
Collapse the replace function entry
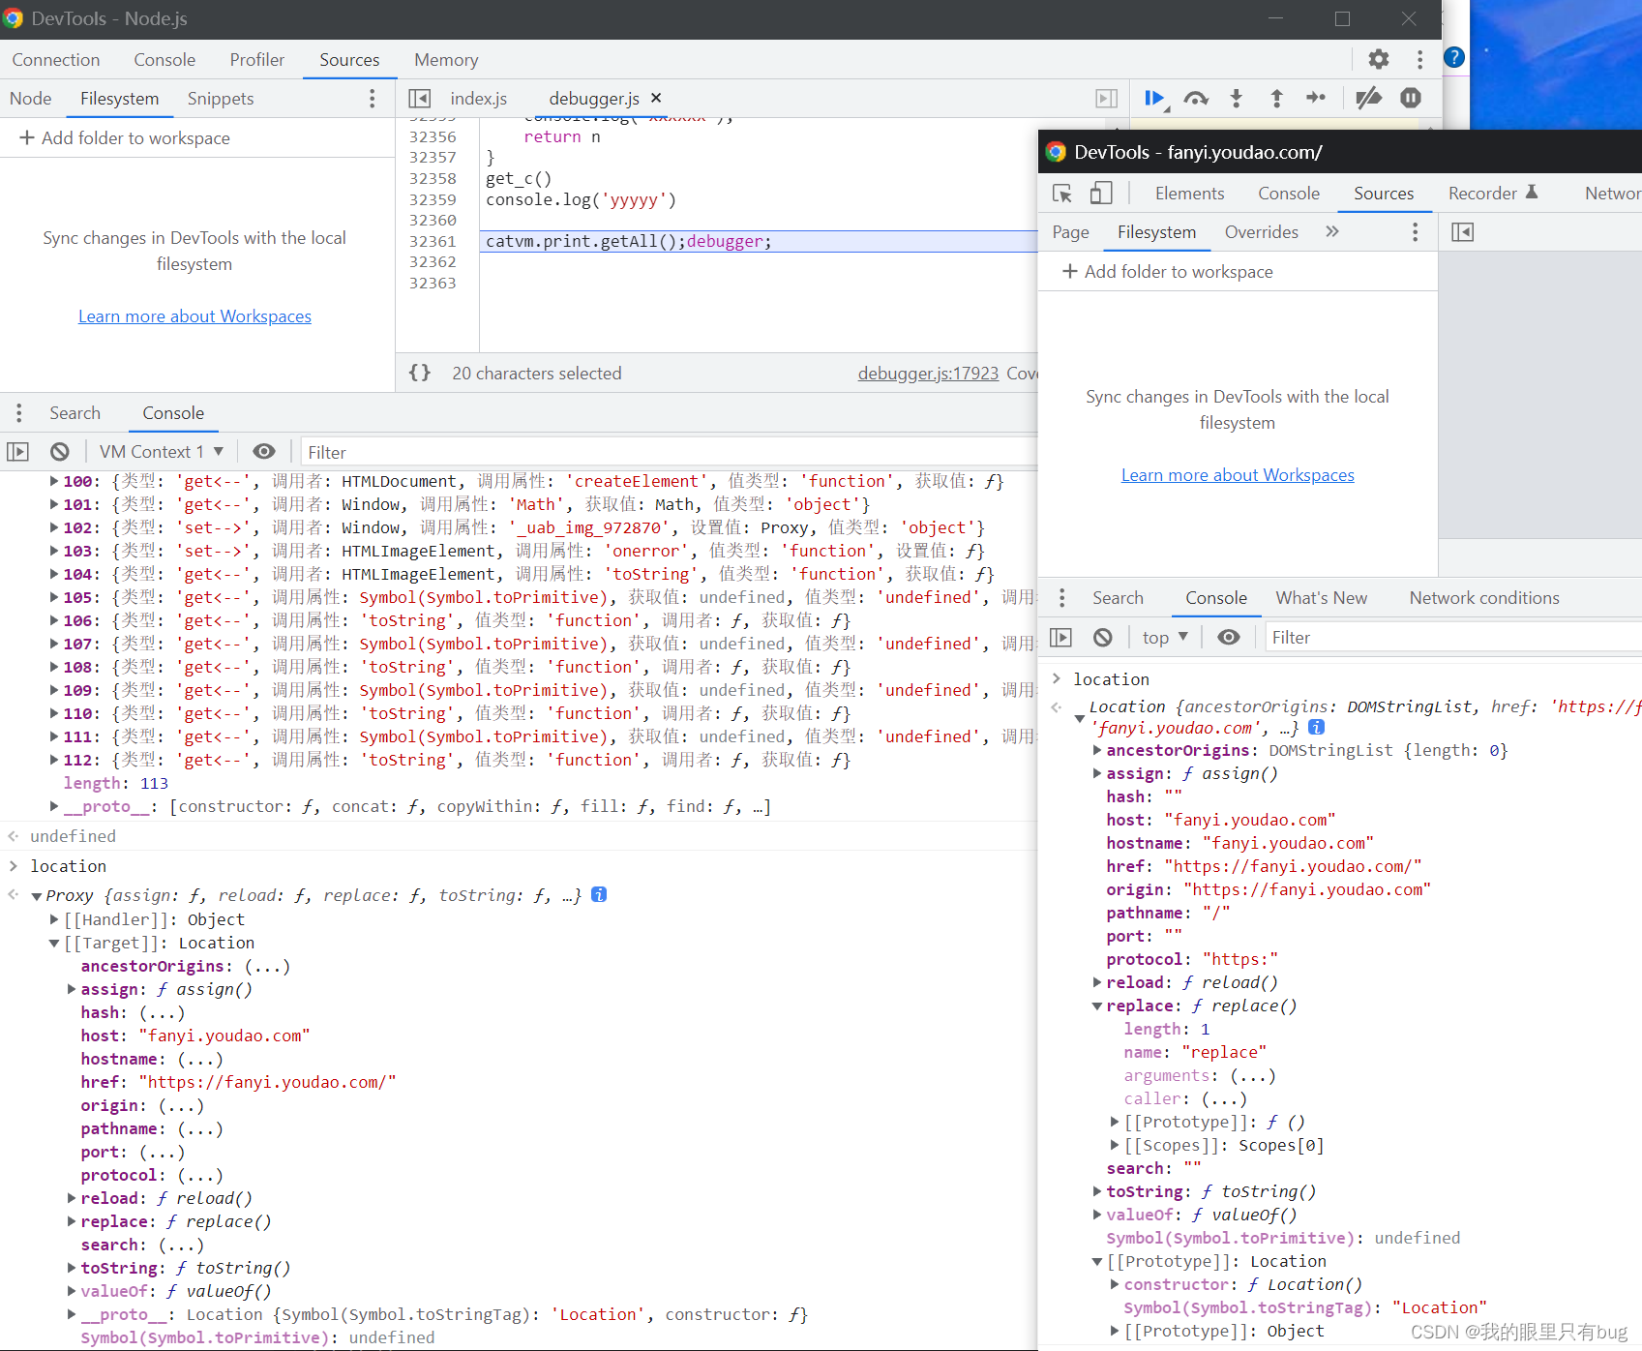tap(1098, 1006)
